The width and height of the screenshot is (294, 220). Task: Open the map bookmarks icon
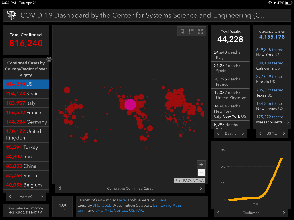point(182,32)
